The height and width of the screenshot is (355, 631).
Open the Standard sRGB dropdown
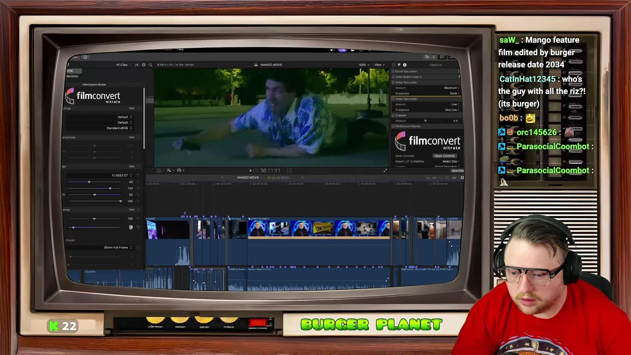pyautogui.click(x=119, y=128)
